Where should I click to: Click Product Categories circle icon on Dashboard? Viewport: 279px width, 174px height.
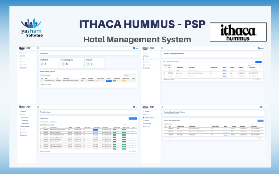coord(63,64)
